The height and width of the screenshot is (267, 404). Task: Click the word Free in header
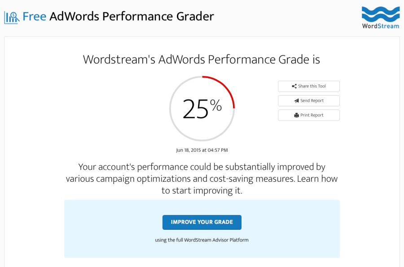[34, 17]
